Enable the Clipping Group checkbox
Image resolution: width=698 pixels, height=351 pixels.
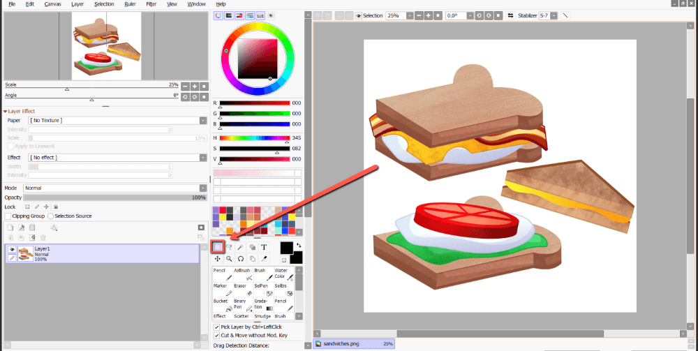[x=8, y=216]
